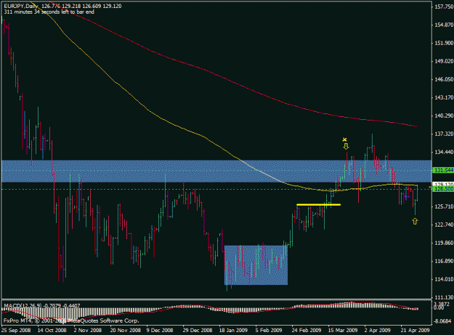The width and height of the screenshot is (454, 335).
Task: Click the 125.710 price axis label
Action: click(444, 206)
